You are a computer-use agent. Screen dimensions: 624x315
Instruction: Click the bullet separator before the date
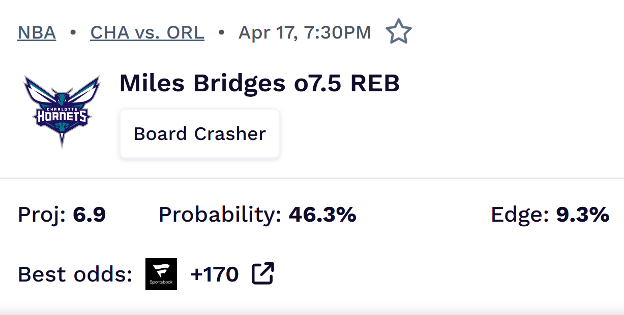click(x=221, y=32)
